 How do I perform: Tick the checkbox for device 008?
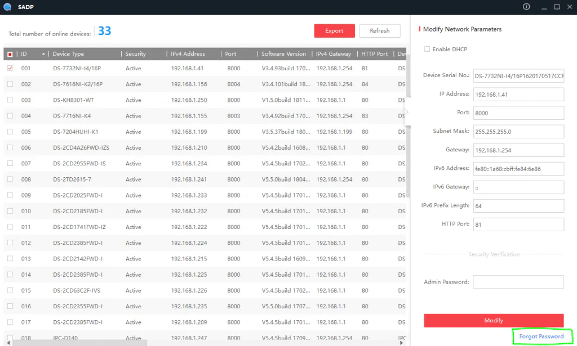pos(10,179)
